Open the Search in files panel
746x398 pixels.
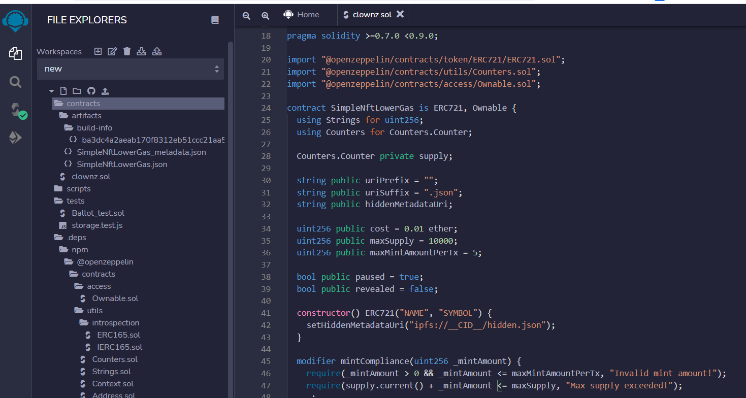(16, 82)
